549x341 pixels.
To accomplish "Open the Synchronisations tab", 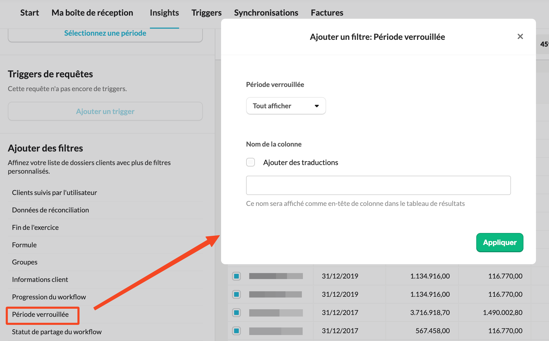I will [x=266, y=13].
